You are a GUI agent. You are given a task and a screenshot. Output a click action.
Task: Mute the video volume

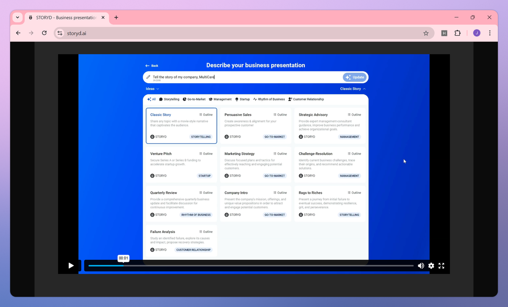[x=421, y=266]
